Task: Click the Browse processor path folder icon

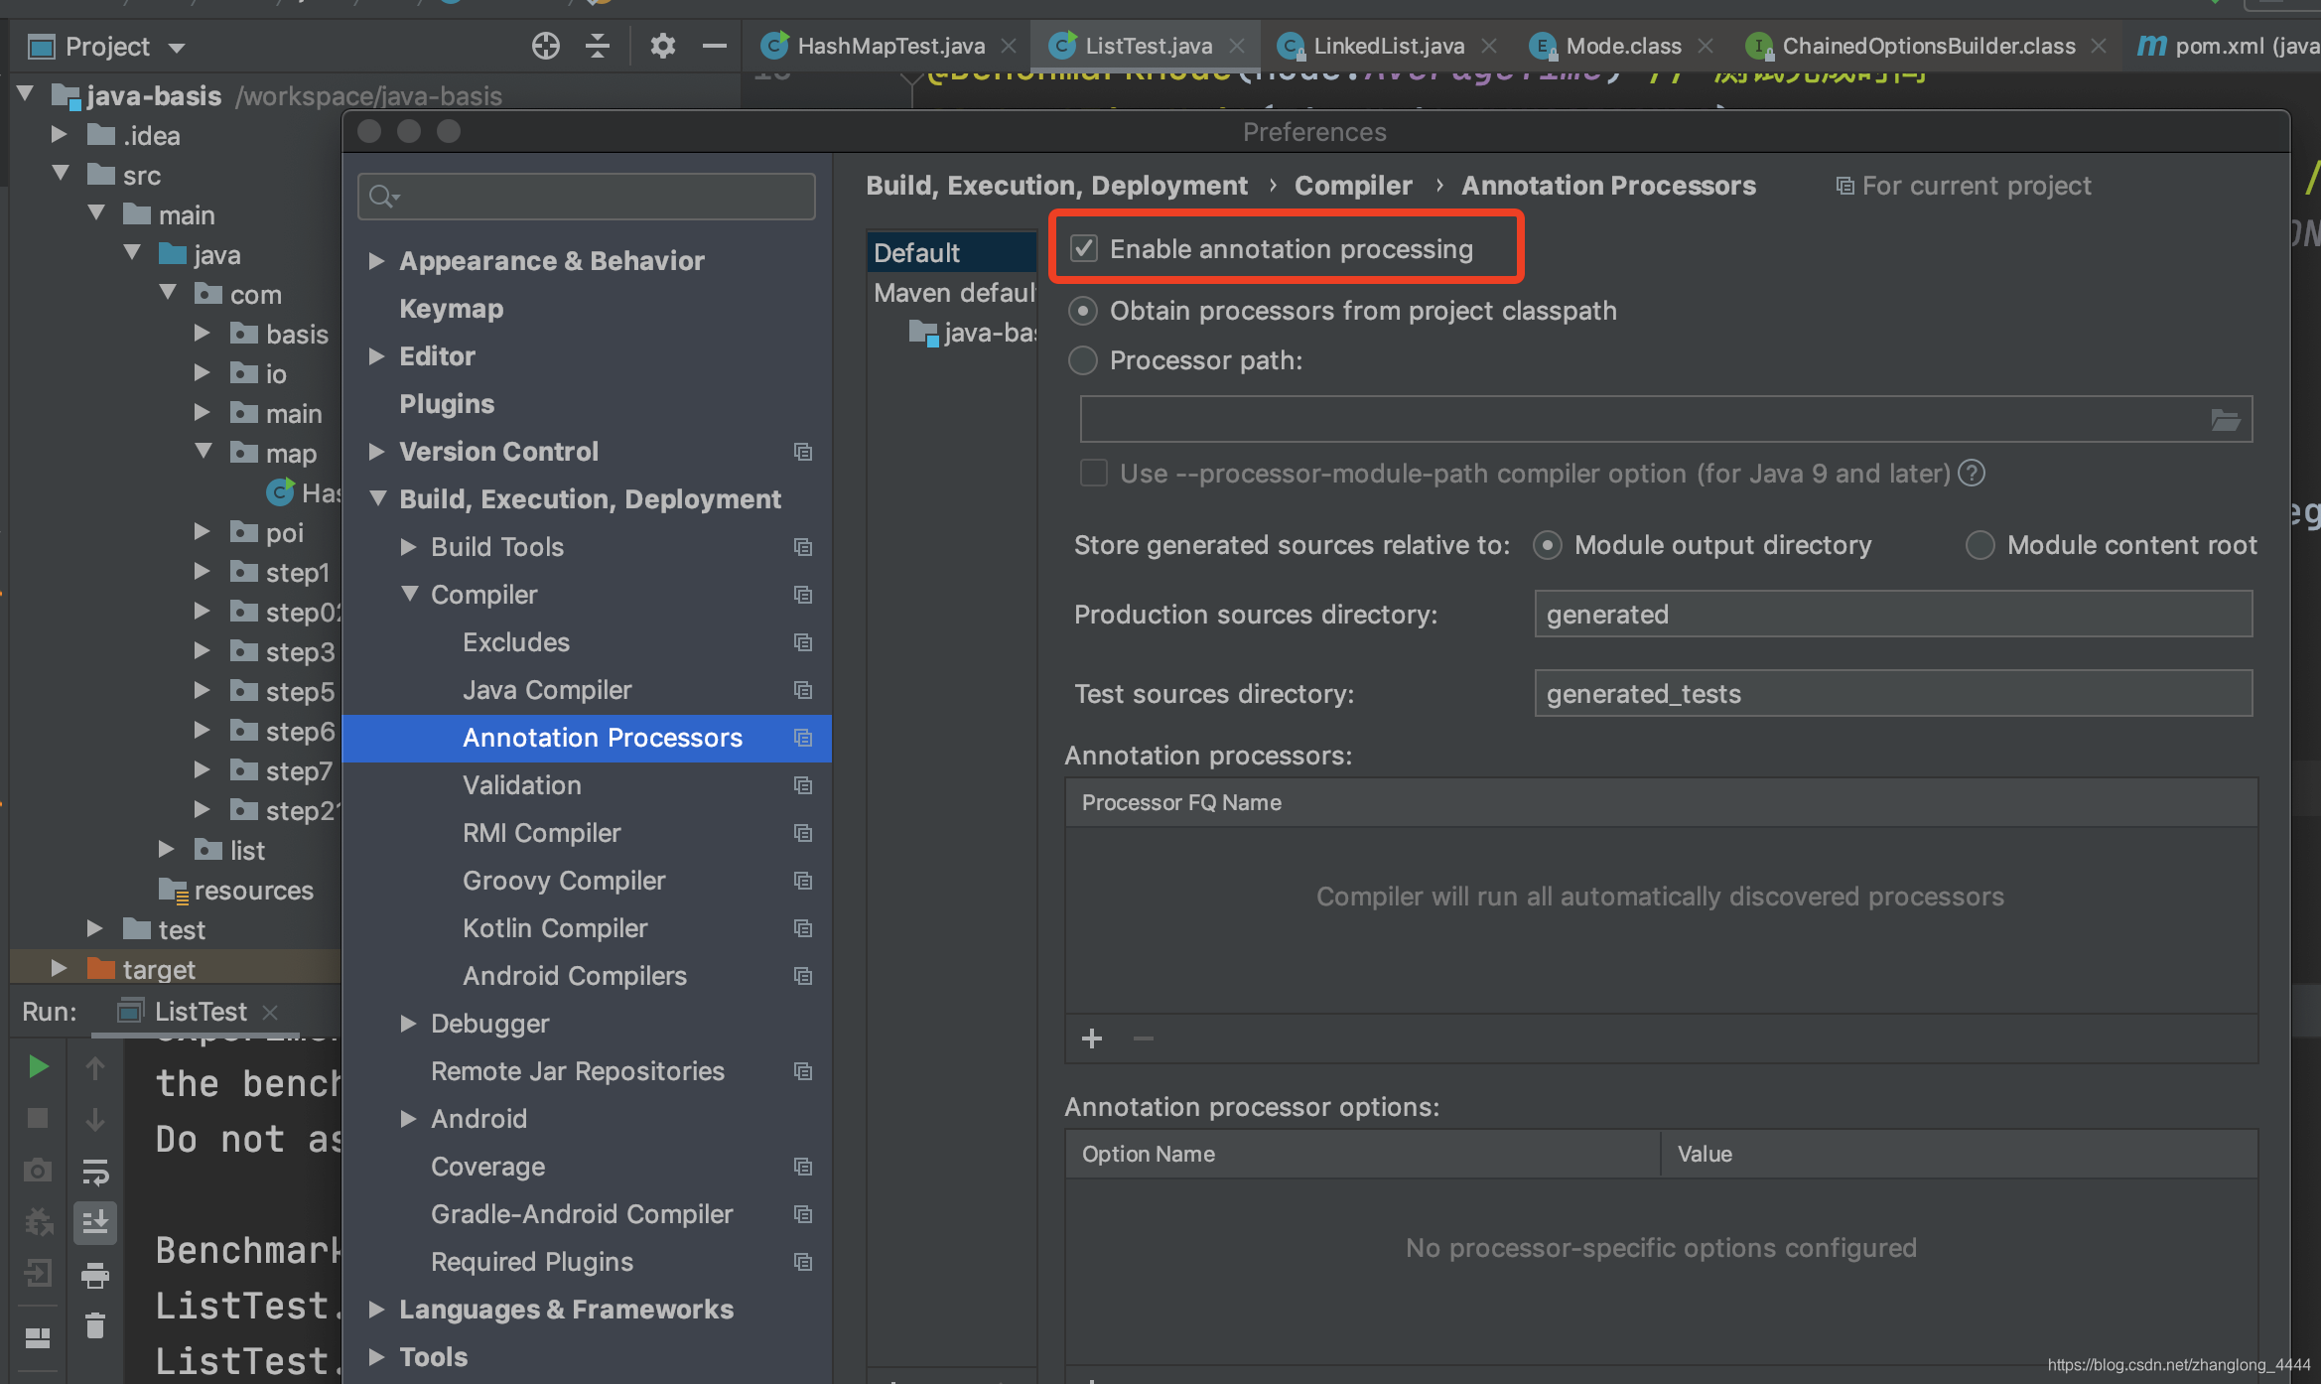Action: tap(2226, 417)
